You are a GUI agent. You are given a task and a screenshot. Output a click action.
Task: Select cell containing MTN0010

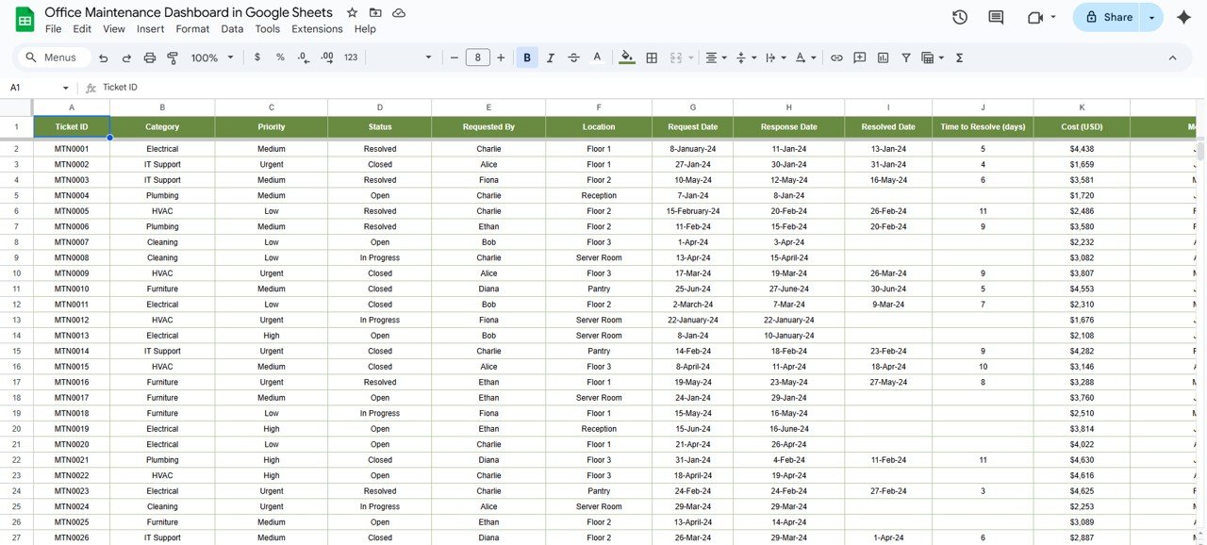coord(71,289)
